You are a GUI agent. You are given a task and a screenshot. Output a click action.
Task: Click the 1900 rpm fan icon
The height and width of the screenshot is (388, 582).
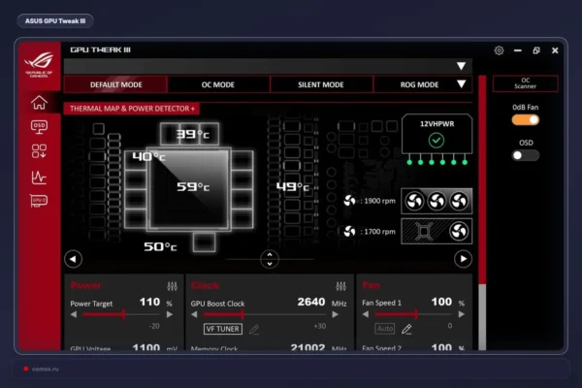click(349, 201)
